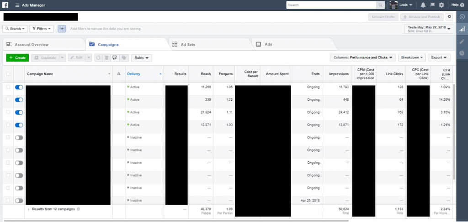Toggle off the first Active campaign switch (Reach 11,256)
This screenshot has height=222, width=468.
coord(19,87)
